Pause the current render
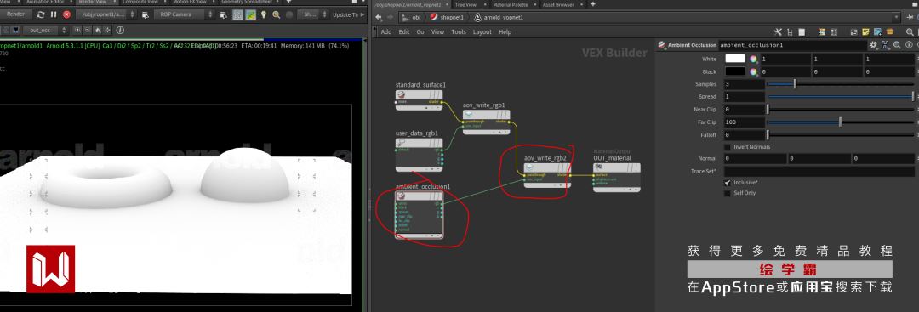The height and width of the screenshot is (312, 919). click(x=54, y=14)
